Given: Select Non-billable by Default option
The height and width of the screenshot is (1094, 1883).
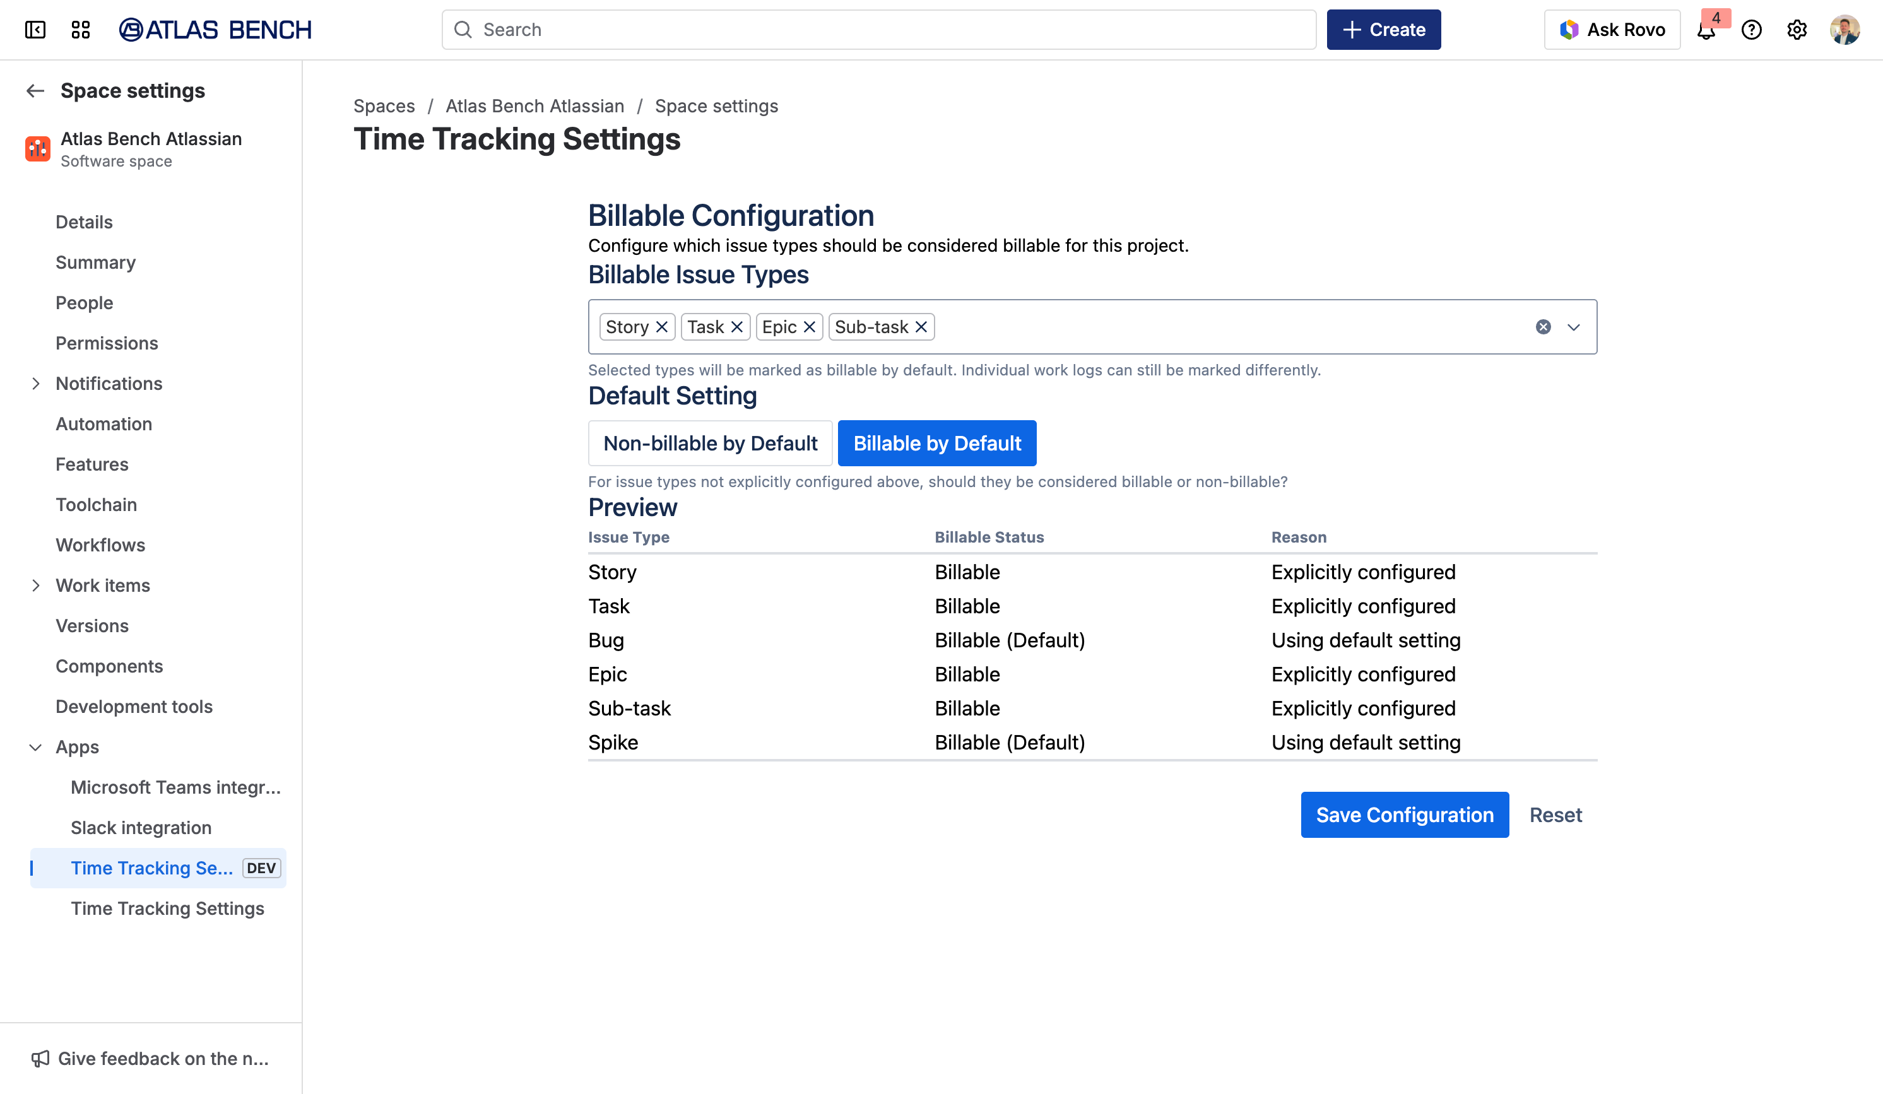Looking at the screenshot, I should tap(710, 443).
